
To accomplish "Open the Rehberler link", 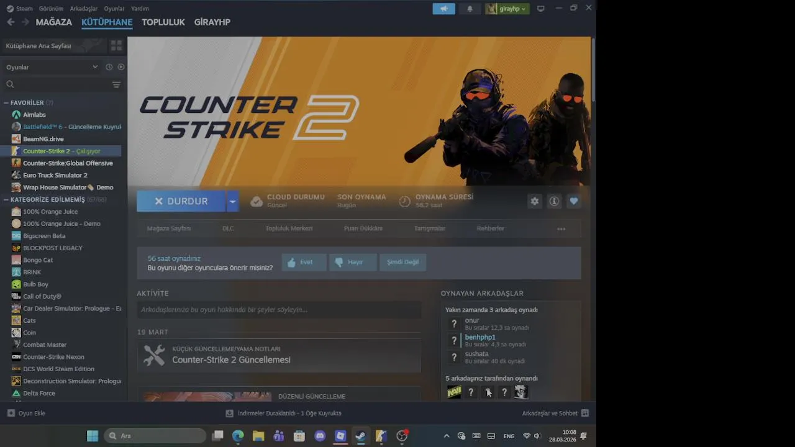I will click(x=491, y=228).
